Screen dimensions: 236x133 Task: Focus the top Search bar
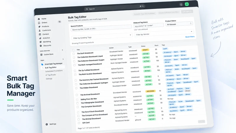(114, 8)
